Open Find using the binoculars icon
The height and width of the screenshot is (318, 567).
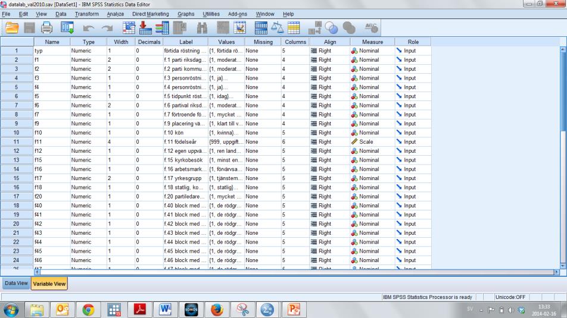[202, 28]
